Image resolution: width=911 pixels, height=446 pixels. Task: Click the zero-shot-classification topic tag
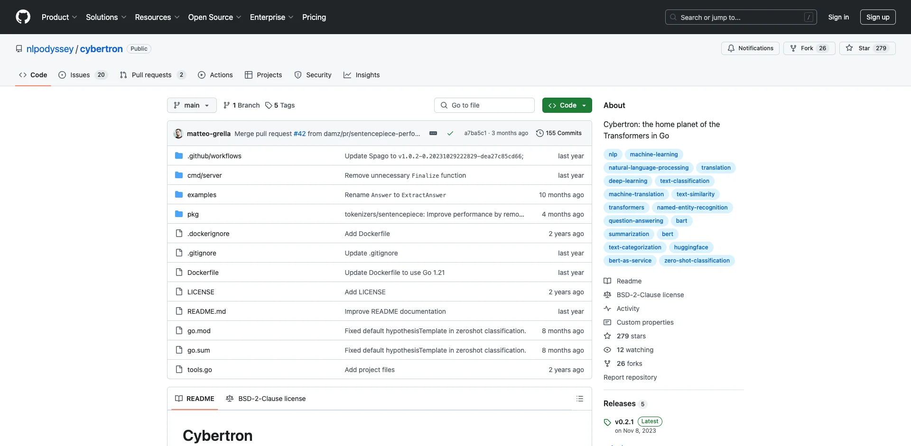(x=697, y=261)
